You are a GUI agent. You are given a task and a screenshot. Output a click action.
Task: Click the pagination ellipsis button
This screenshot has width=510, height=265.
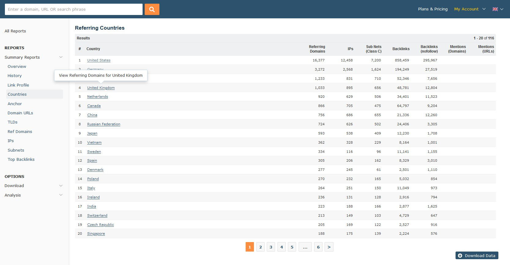pyautogui.click(x=305, y=247)
